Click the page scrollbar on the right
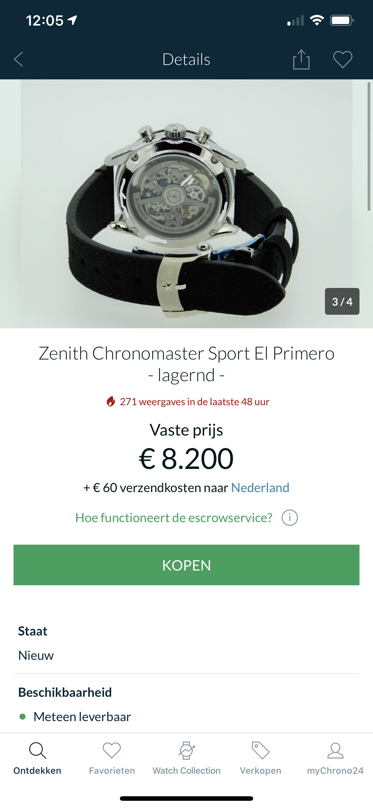373x808 pixels. coord(369,146)
